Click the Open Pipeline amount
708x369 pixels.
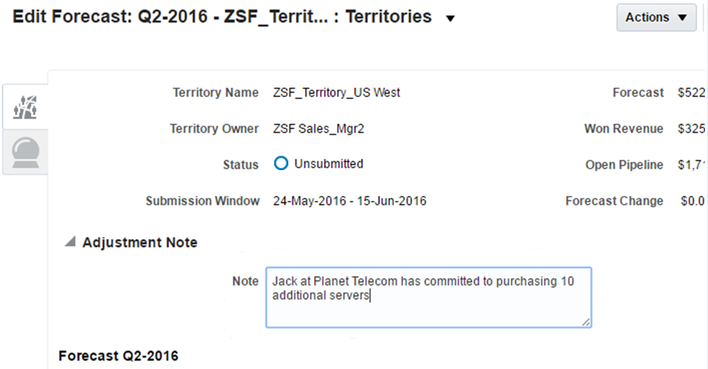click(x=692, y=165)
